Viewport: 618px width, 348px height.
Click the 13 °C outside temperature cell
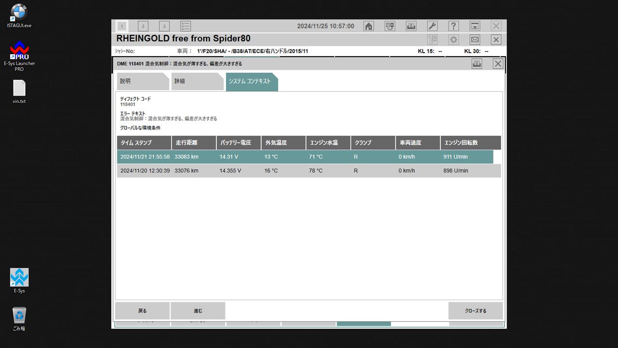tap(271, 157)
